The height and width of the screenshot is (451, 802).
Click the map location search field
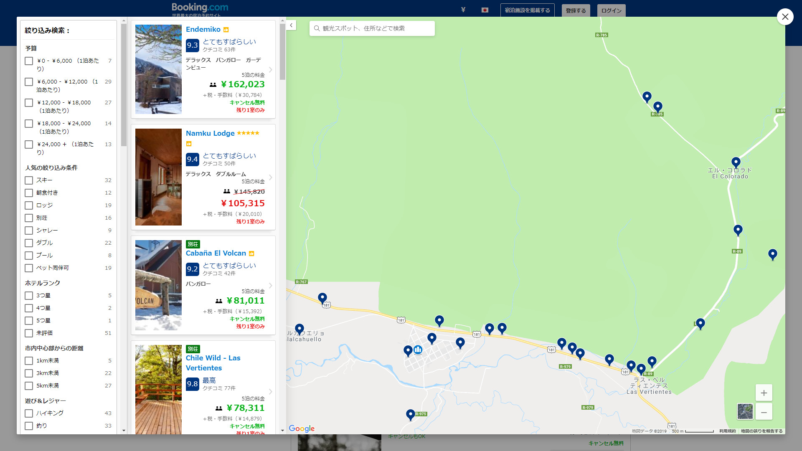click(x=372, y=28)
